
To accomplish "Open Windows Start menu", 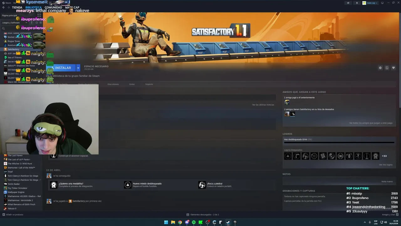I will [166, 222].
